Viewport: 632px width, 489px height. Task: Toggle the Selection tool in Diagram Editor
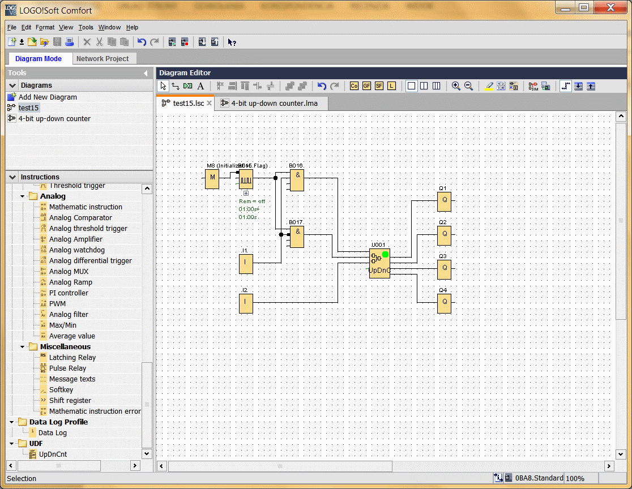click(163, 86)
